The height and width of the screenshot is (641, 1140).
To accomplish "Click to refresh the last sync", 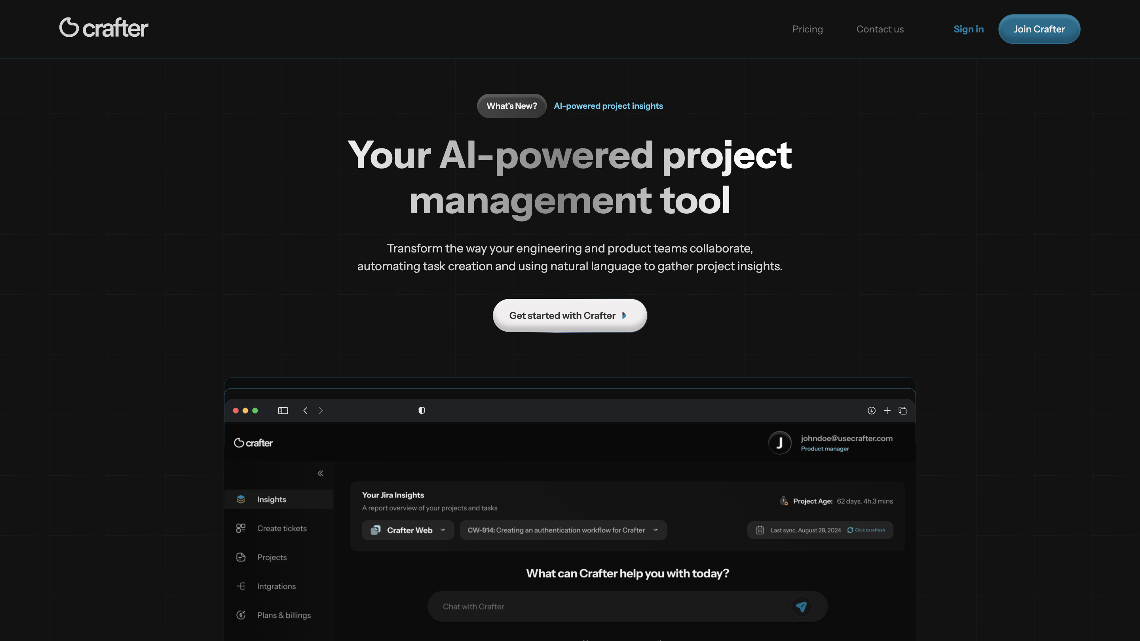I will [x=866, y=530].
